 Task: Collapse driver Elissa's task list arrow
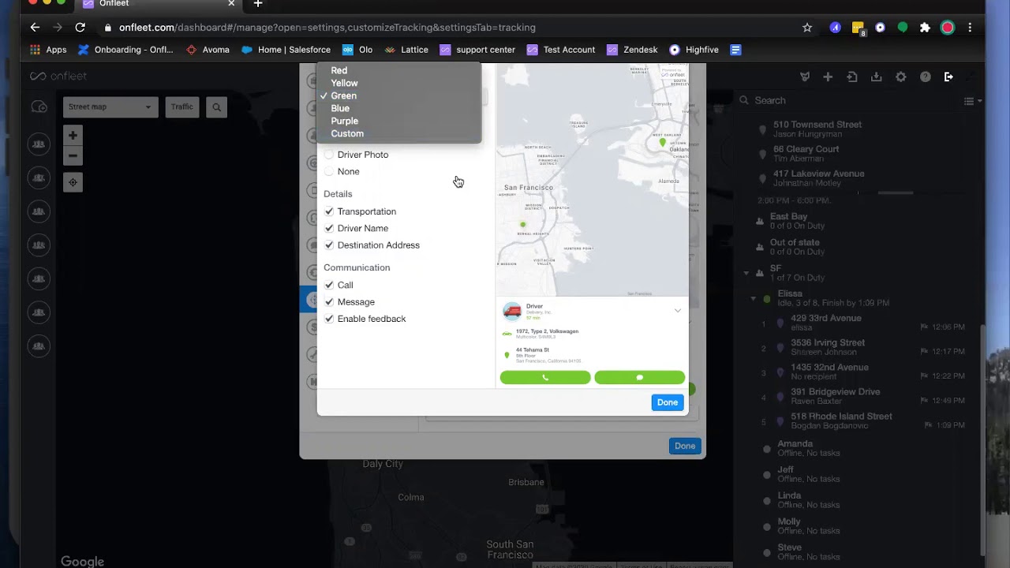[x=754, y=298]
